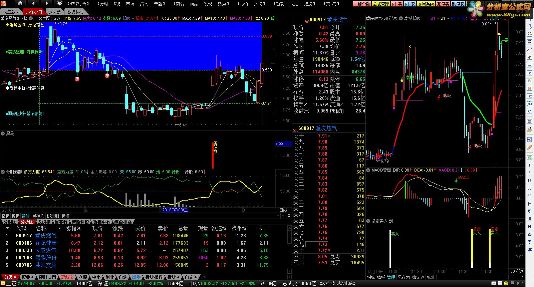Switch to the 龙虎榜 tab

point(44,222)
